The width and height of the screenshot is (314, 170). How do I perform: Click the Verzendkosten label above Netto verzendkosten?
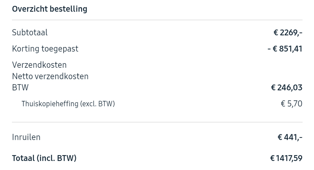(x=39, y=65)
